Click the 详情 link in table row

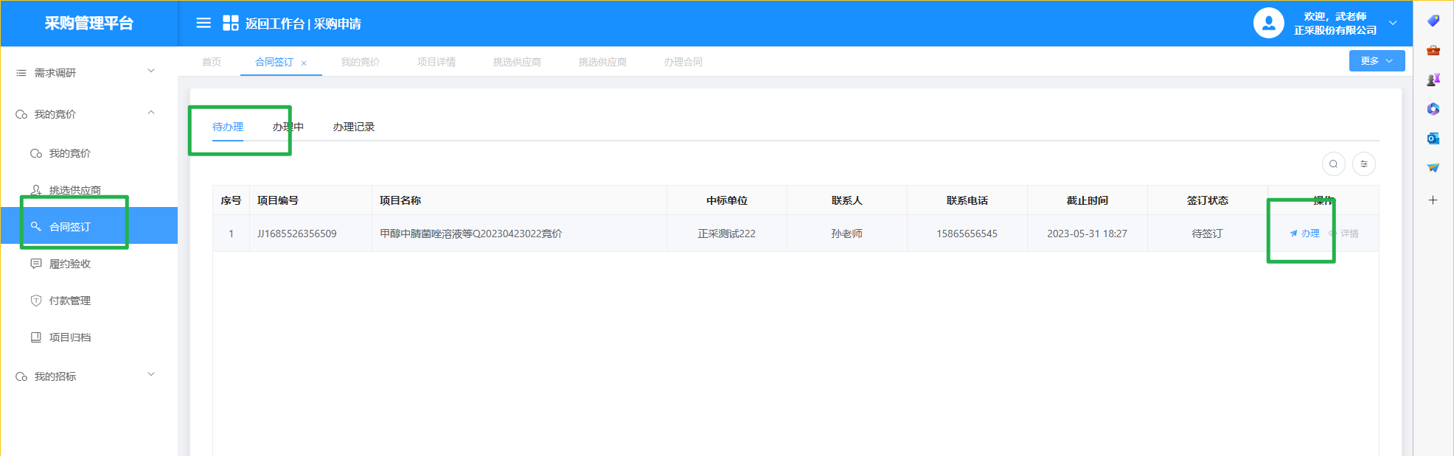coord(1349,234)
